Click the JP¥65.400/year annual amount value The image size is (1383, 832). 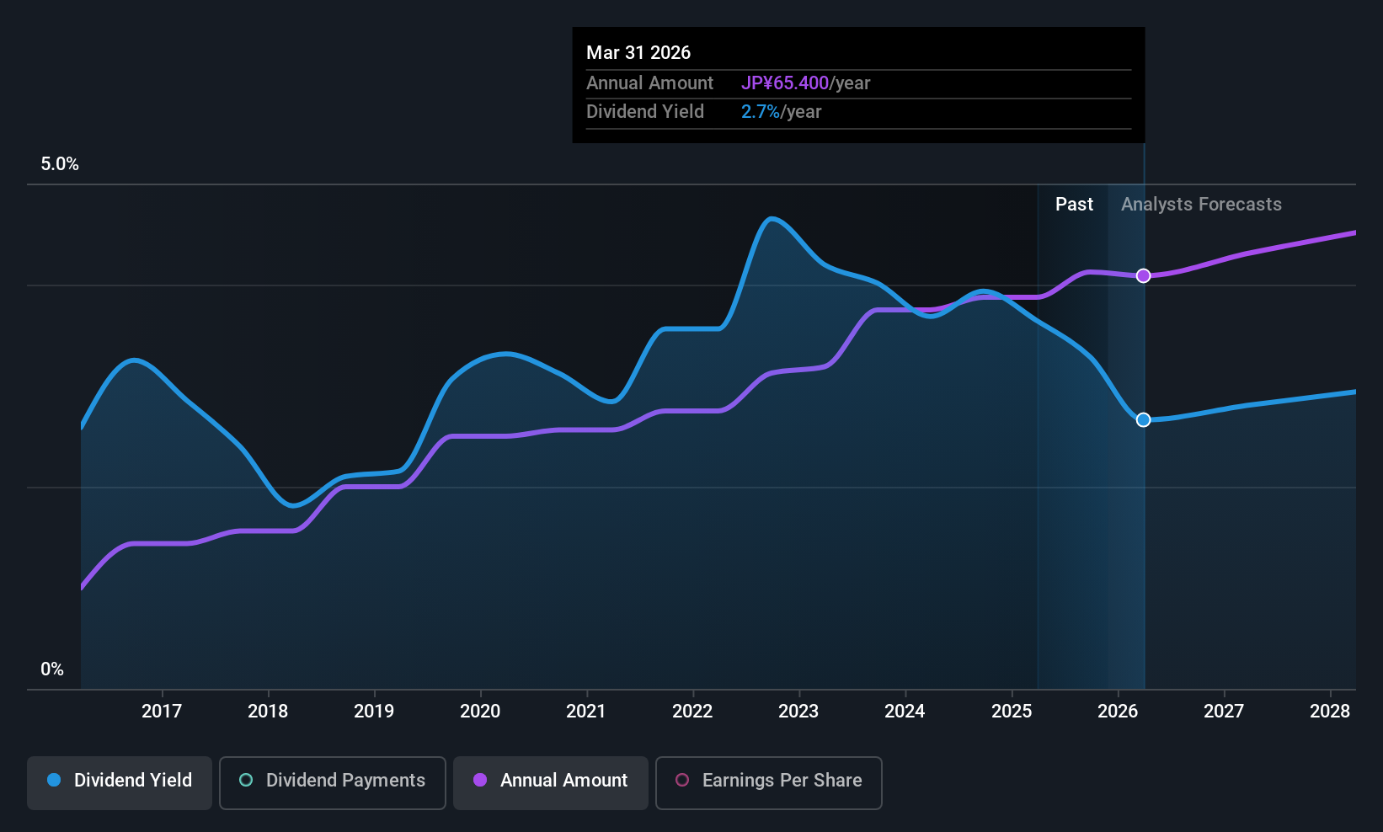[x=805, y=83]
